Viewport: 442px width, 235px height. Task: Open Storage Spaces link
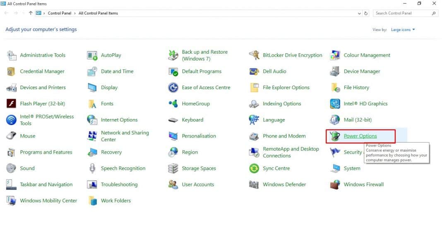[x=199, y=168]
